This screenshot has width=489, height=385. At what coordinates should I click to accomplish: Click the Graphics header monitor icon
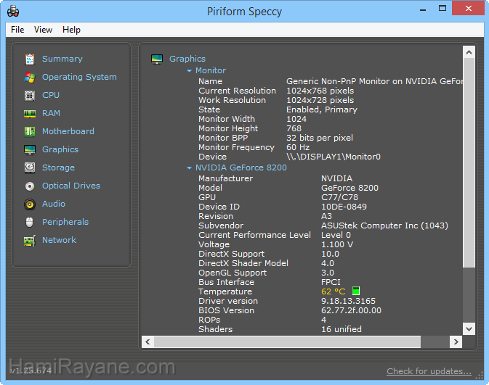click(x=157, y=59)
